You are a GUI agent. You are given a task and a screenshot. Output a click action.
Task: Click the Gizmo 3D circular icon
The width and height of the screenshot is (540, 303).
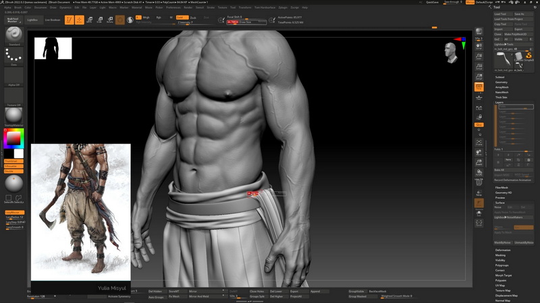[x=120, y=20]
